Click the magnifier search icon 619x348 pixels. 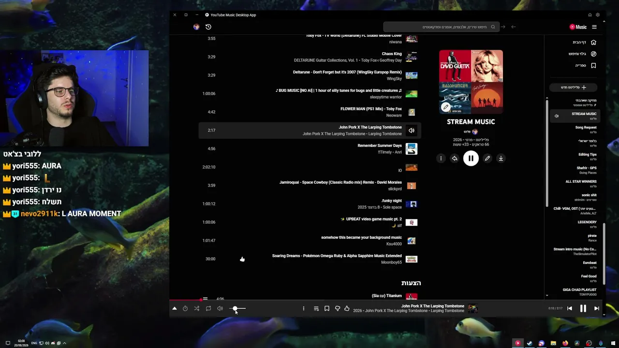click(493, 27)
